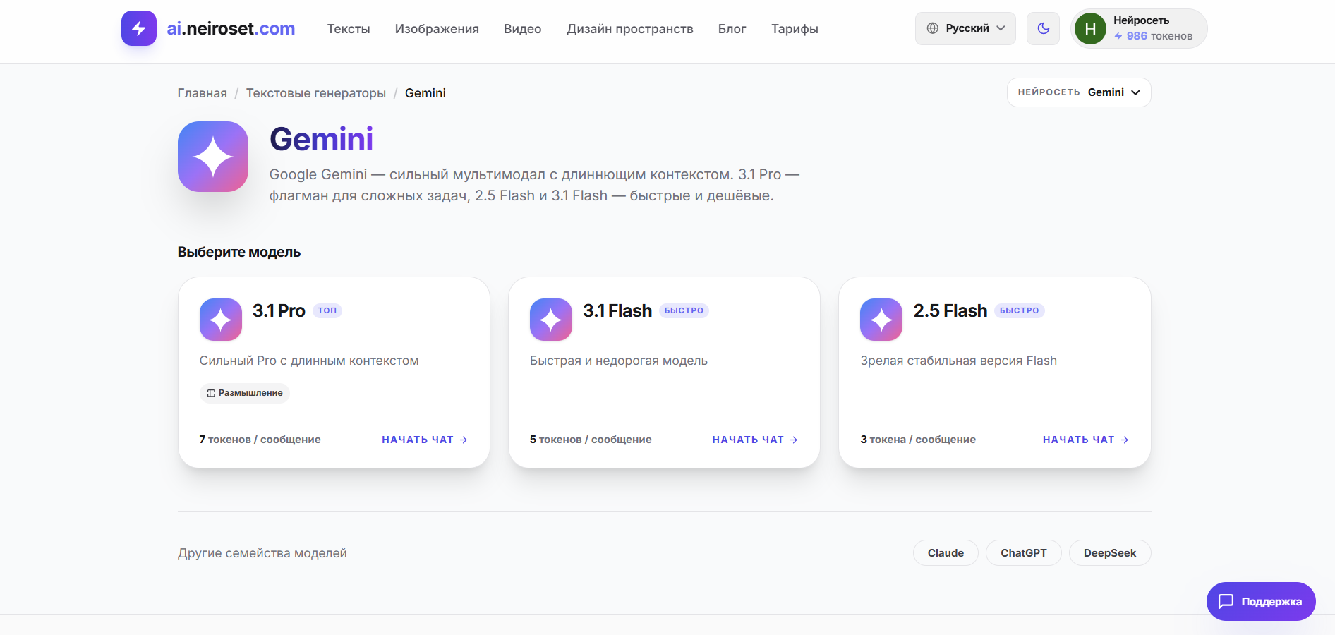The image size is (1335, 635).
Task: Click the БЫСТРО badge on 2.5 Flash
Action: pyautogui.click(x=1020, y=310)
